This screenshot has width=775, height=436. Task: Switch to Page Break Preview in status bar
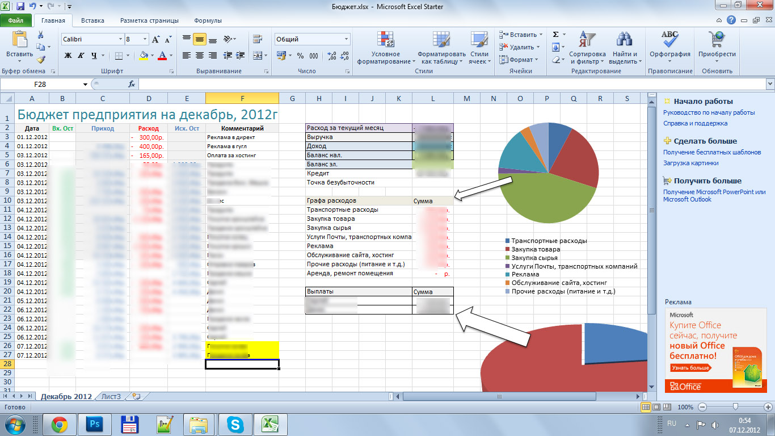(x=667, y=407)
